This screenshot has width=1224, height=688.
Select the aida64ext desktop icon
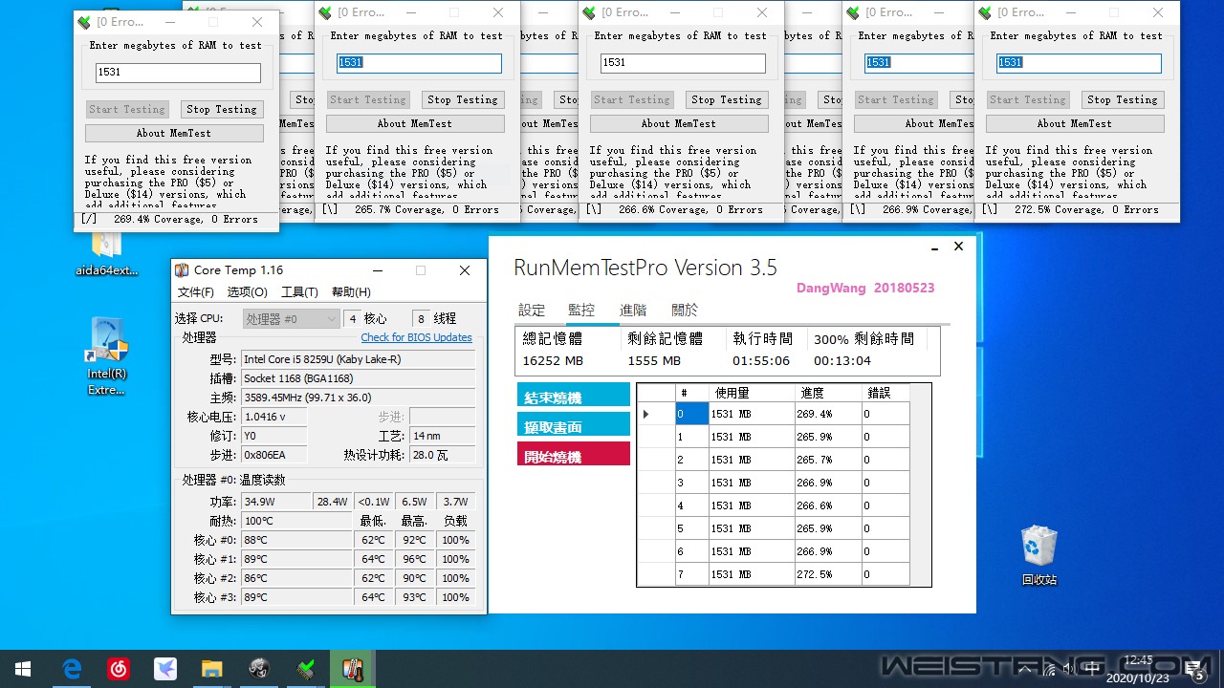[x=107, y=253]
